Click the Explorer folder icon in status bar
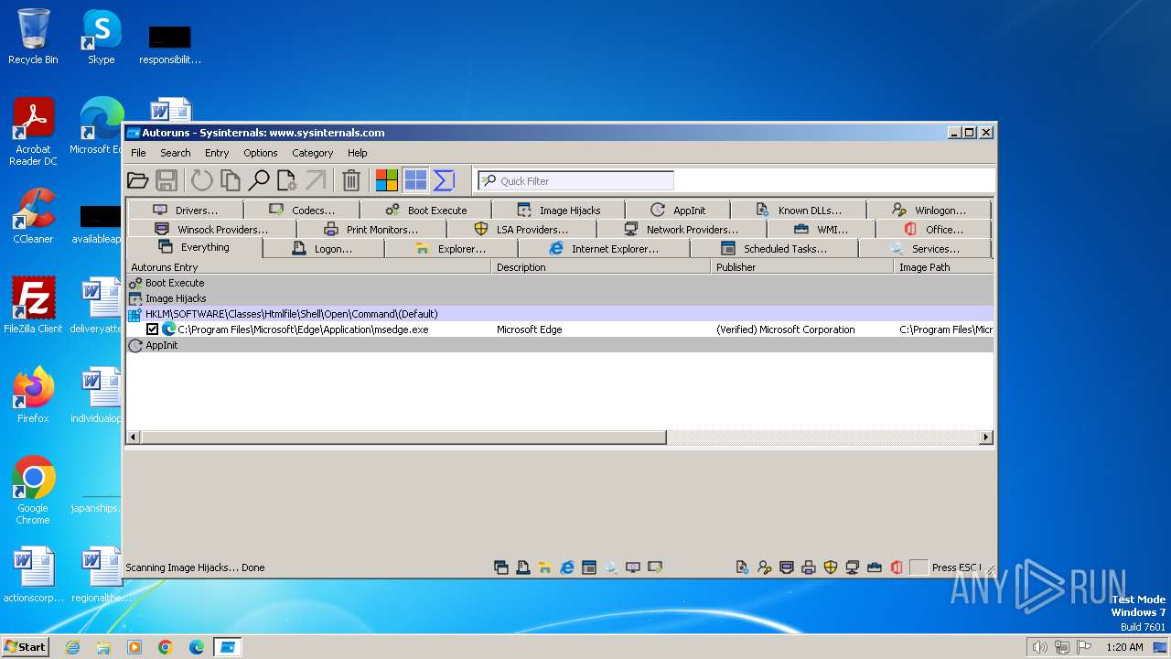The height and width of the screenshot is (659, 1171). (x=544, y=567)
